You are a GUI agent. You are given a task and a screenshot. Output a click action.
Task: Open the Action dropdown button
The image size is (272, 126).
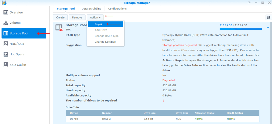pyautogui.click(x=95, y=17)
